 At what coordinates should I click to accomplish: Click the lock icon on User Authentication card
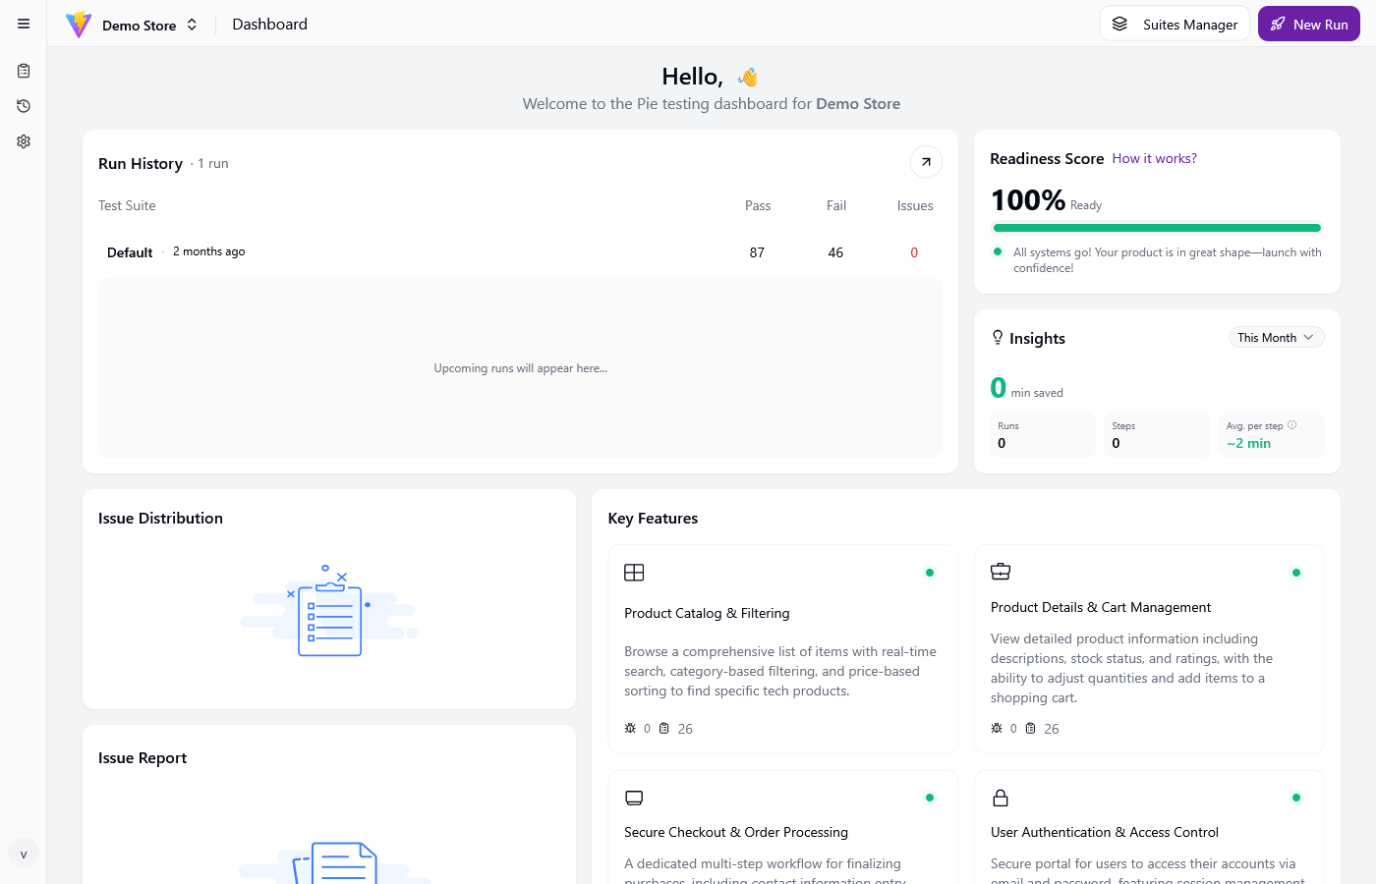pos(1001,797)
